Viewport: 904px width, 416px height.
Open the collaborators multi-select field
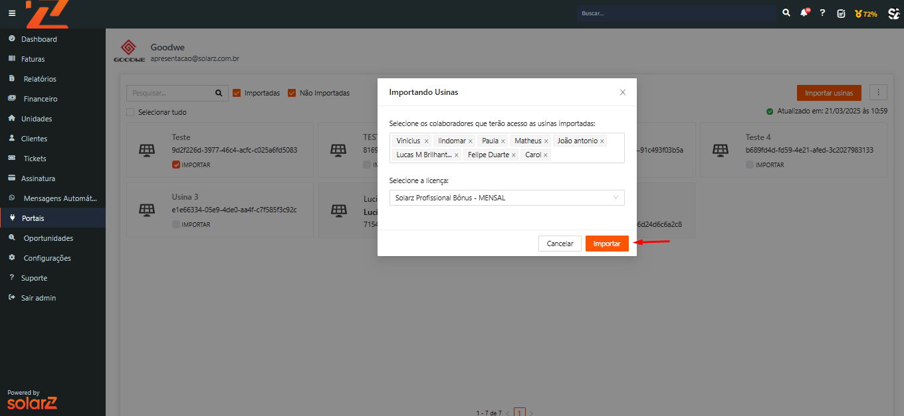point(585,155)
